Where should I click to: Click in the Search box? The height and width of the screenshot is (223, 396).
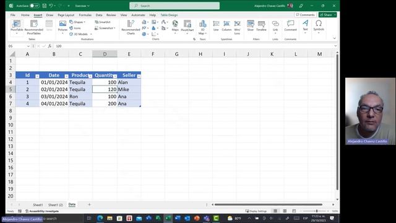[174, 6]
